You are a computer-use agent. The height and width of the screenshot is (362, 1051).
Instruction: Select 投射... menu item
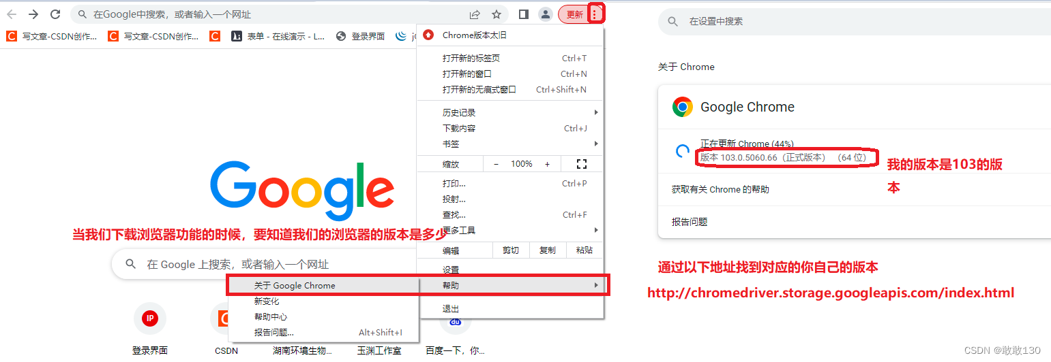tap(510, 199)
